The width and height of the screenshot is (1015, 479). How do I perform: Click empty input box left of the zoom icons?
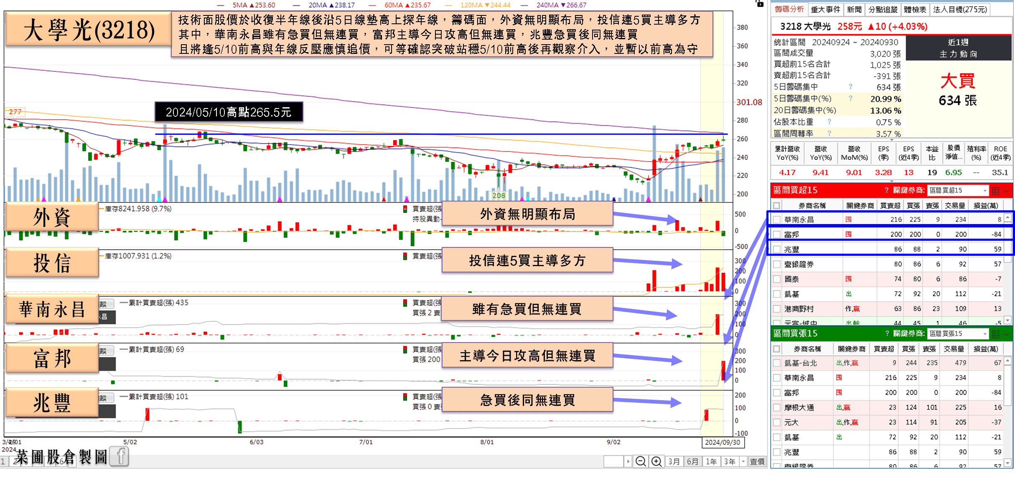click(x=614, y=461)
